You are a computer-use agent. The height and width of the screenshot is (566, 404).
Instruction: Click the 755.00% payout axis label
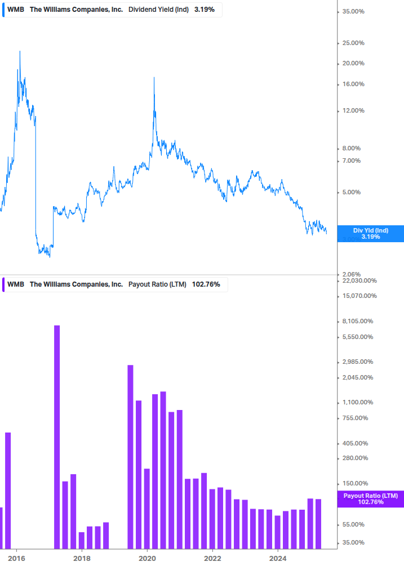355,418
